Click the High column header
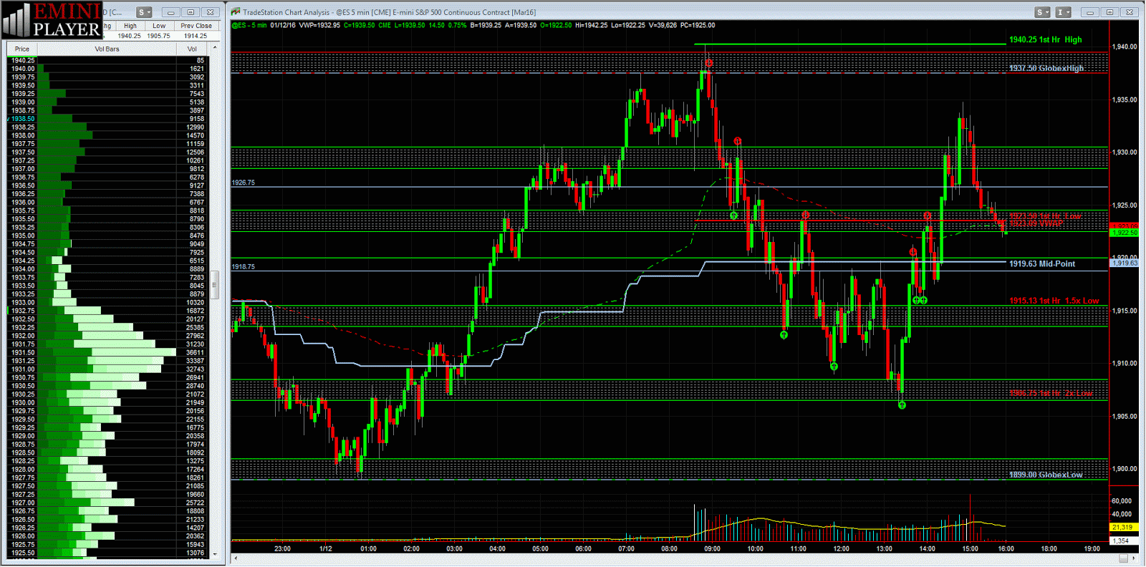Screen dimensions: 1146x567 pos(130,26)
